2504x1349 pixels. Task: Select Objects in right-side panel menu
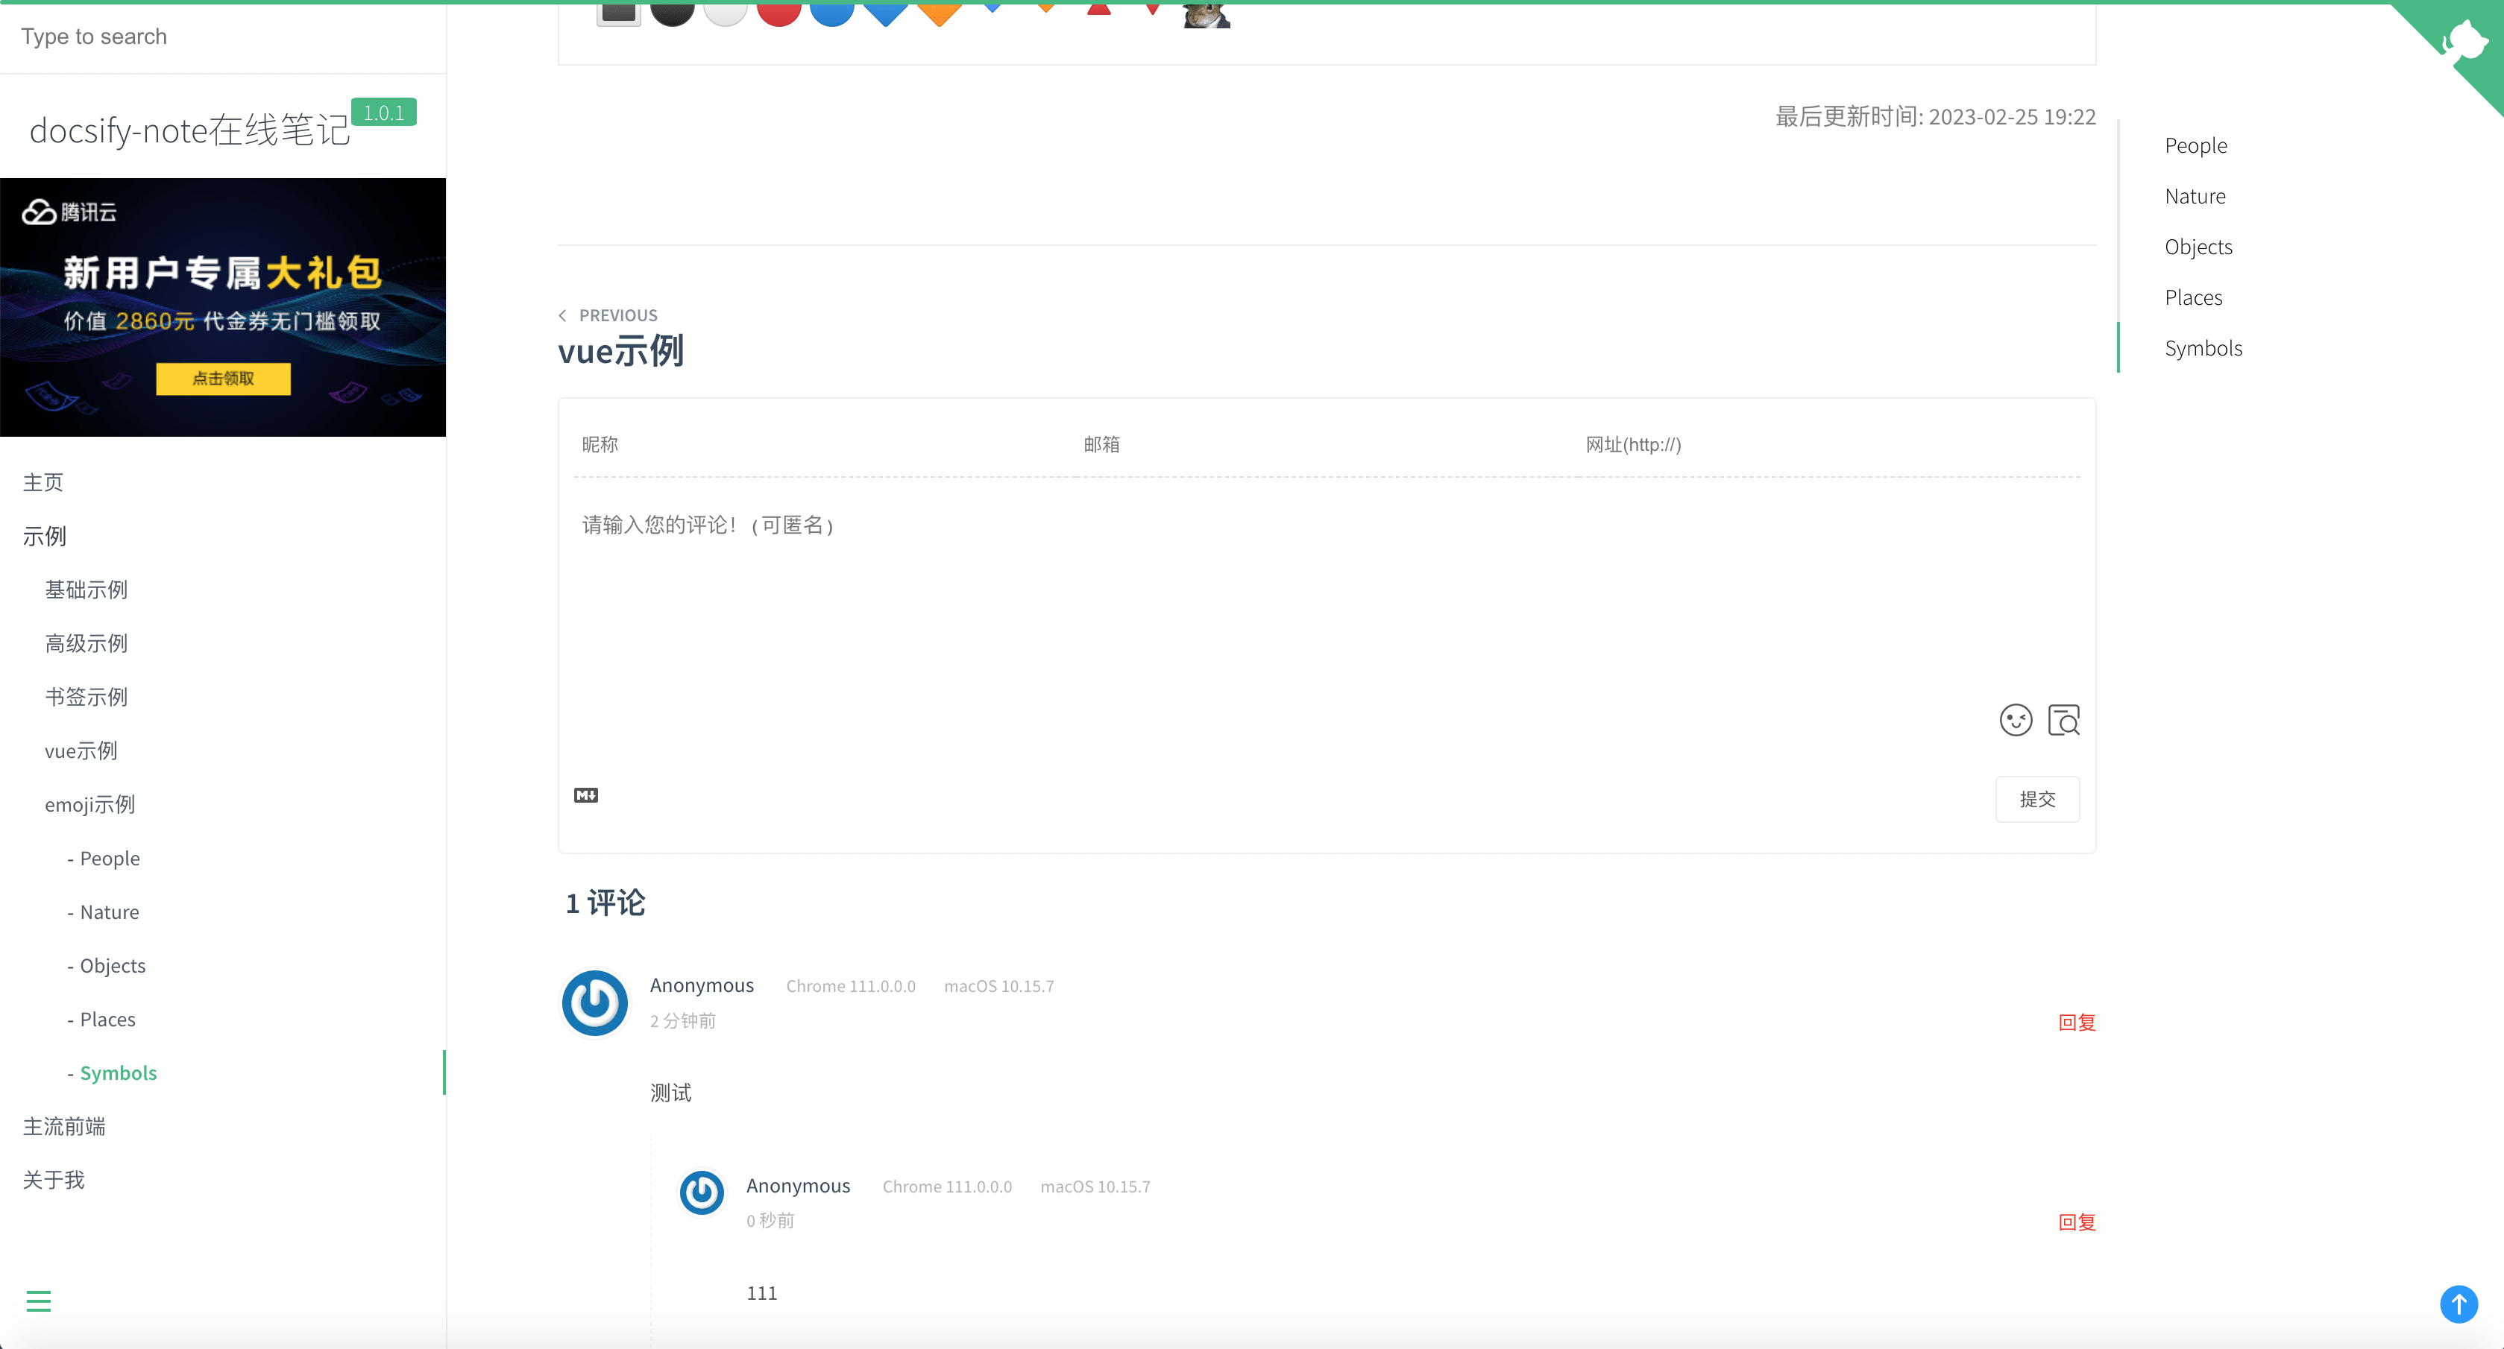click(x=2198, y=246)
